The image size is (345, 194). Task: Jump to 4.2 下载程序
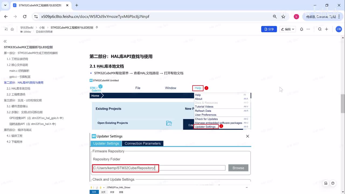(15, 142)
